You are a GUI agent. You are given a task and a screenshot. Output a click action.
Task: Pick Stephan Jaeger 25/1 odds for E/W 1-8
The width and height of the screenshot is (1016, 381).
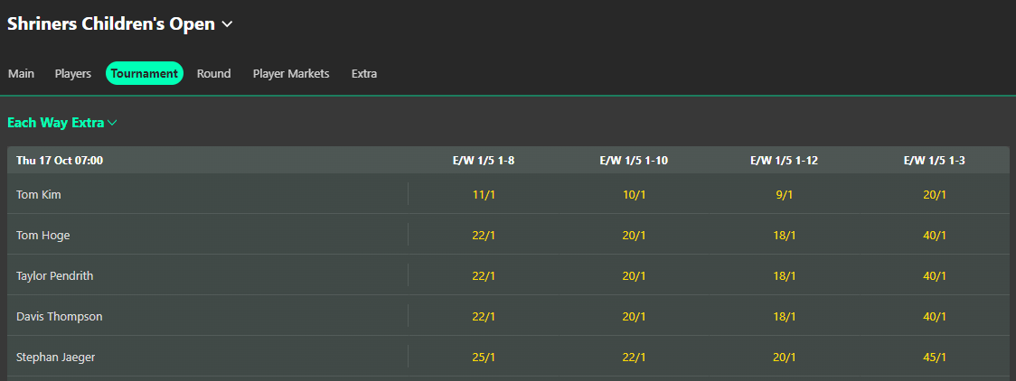point(484,357)
